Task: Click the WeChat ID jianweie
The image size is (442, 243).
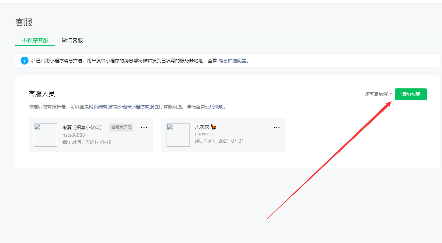Action: (x=204, y=134)
